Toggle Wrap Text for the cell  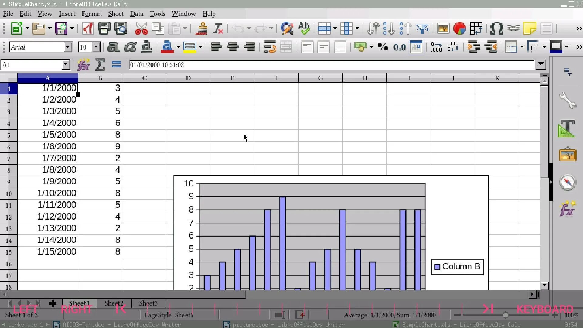tap(269, 47)
